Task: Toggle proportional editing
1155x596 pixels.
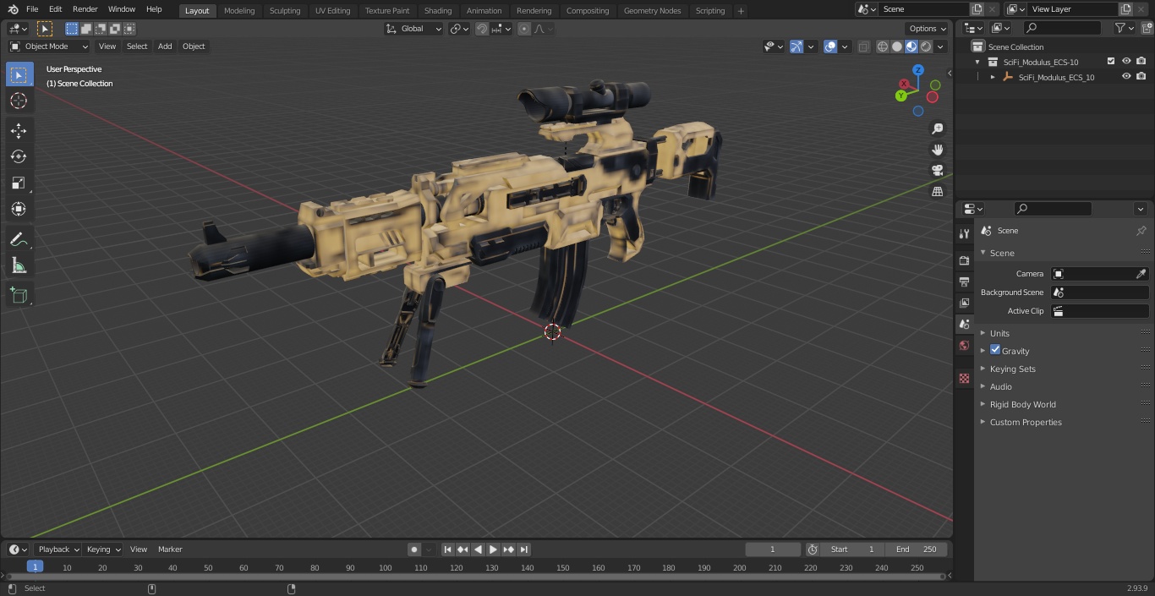Action: (524, 29)
